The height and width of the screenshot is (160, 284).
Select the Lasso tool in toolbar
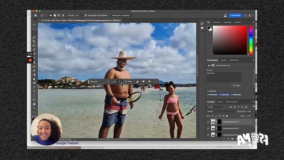[34, 33]
